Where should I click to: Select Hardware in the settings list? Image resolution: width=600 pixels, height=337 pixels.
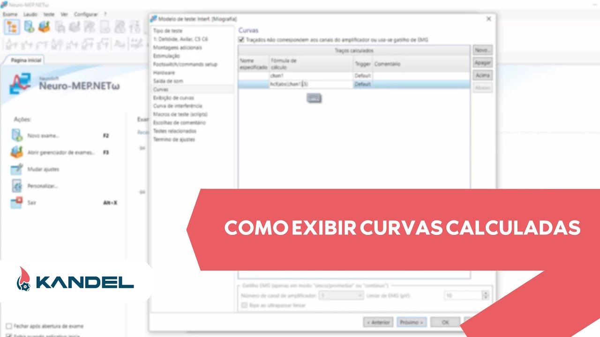[x=164, y=73]
